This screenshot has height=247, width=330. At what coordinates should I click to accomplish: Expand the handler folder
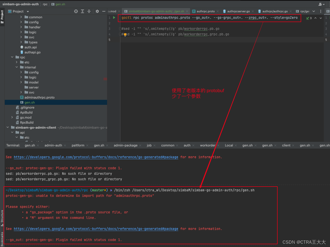click(x=21, y=27)
